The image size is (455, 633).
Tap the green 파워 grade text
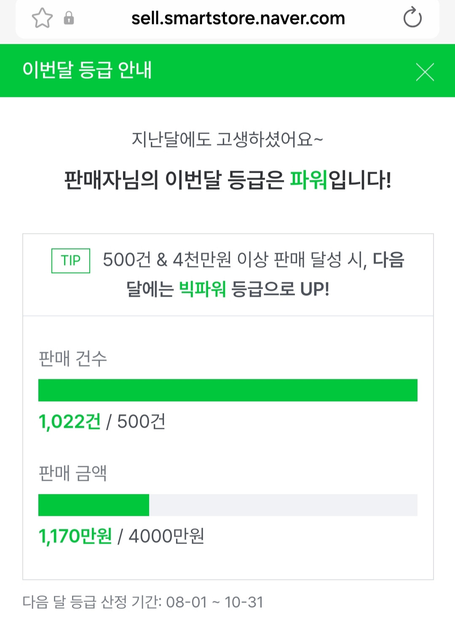coord(308,180)
